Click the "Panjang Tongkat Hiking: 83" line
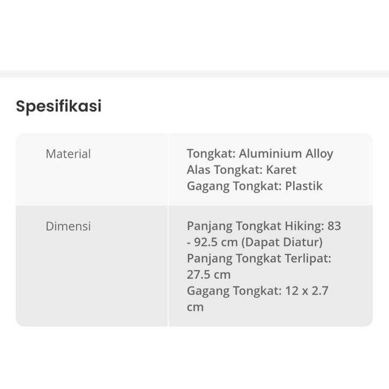Viewport: 389px width, 389px height. (264, 226)
